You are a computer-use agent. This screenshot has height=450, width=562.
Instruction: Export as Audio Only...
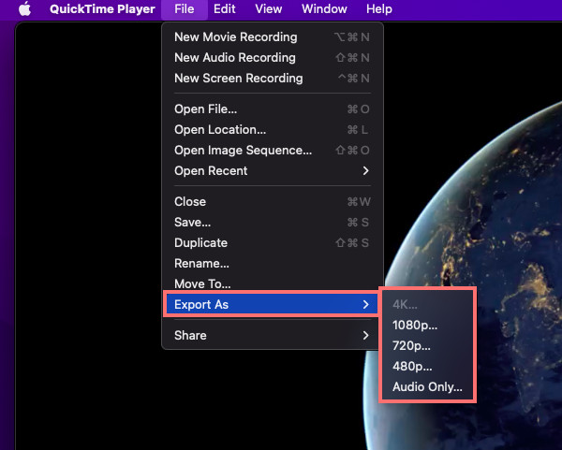point(428,387)
